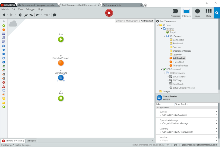Select the Aggregate grid tool
The image size is (220, 147).
tap(4, 34)
